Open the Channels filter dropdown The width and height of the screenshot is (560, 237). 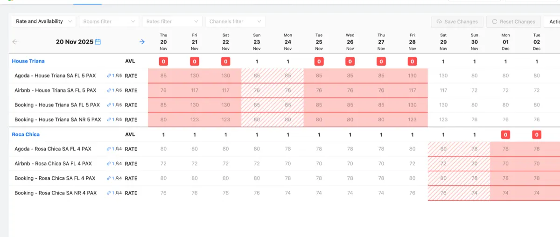pyautogui.click(x=235, y=21)
